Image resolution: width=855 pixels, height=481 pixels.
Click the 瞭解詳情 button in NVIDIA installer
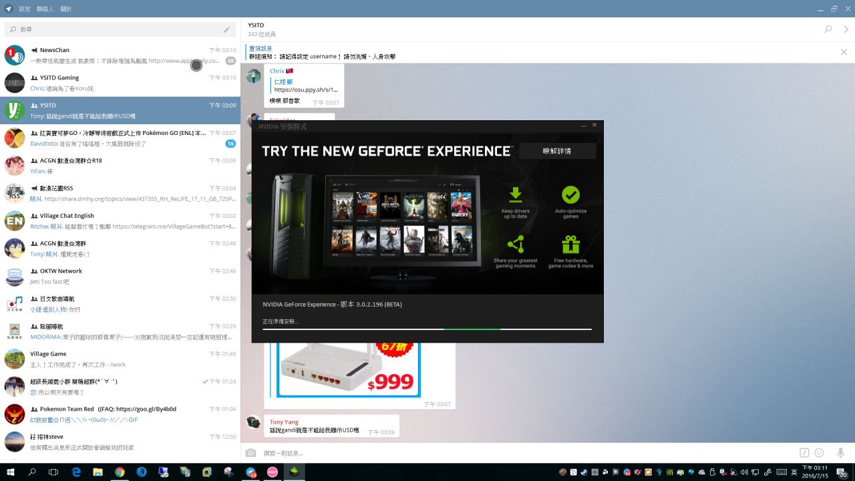pos(557,151)
